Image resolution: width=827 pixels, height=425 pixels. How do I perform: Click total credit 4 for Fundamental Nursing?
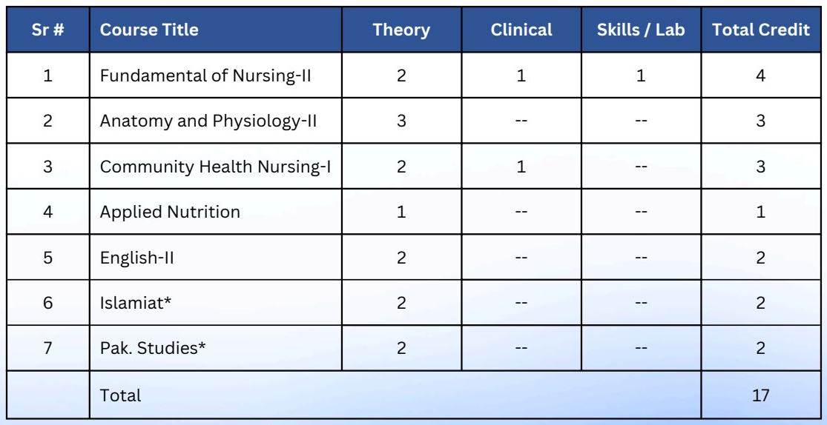[760, 76]
